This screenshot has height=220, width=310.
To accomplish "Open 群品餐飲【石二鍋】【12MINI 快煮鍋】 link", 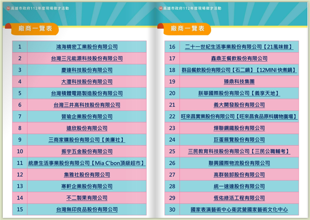I will [x=239, y=70].
